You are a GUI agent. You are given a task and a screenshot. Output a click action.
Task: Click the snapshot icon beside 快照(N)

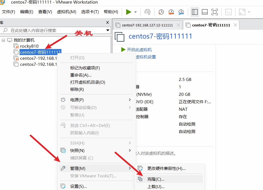pos(63,150)
